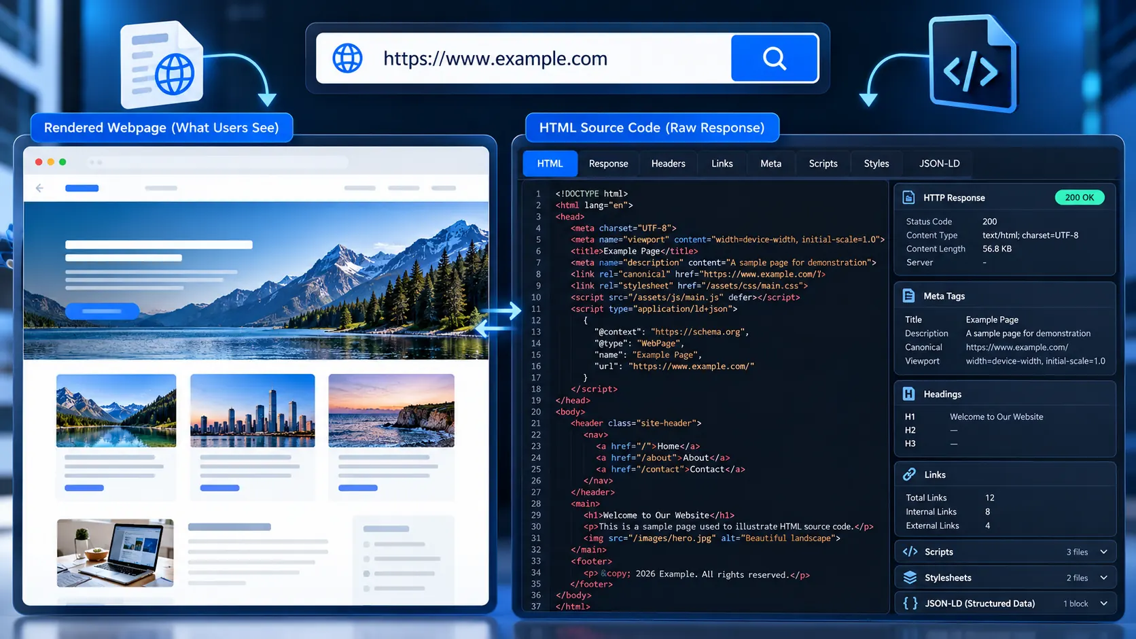
Task: Click the blue link under sunset coast card
Action: pyautogui.click(x=358, y=488)
